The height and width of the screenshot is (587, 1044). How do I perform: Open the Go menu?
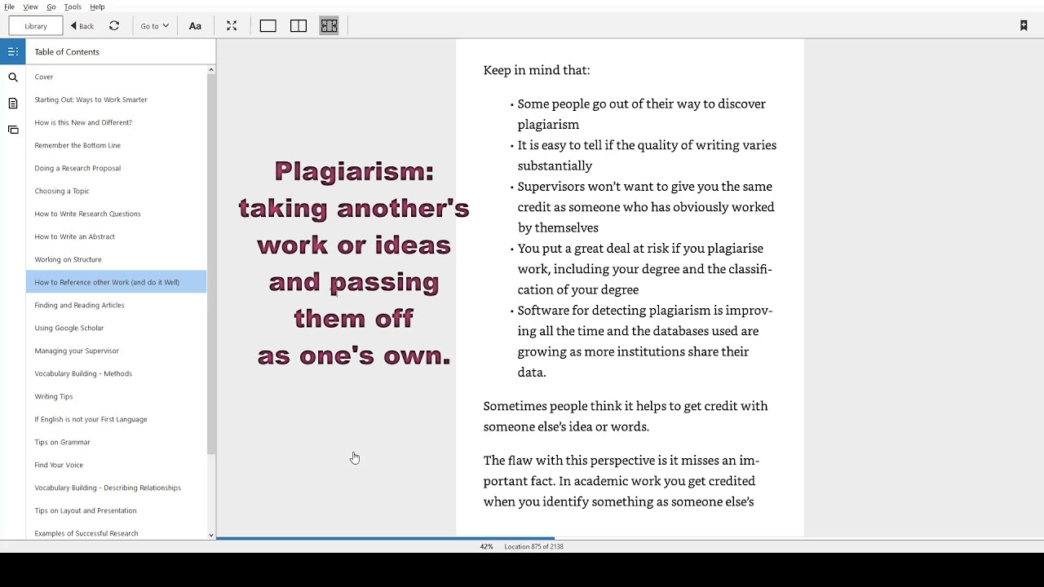(x=51, y=7)
